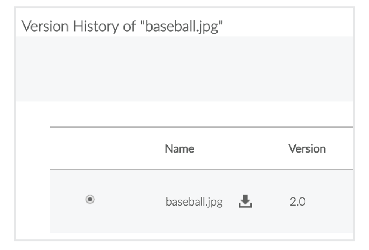This screenshot has height=250, width=369.
Task: Download the baseball.jpg version 2.0 file
Action: click(246, 201)
